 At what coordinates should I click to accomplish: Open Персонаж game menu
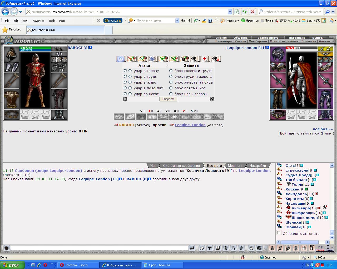tap(296, 38)
